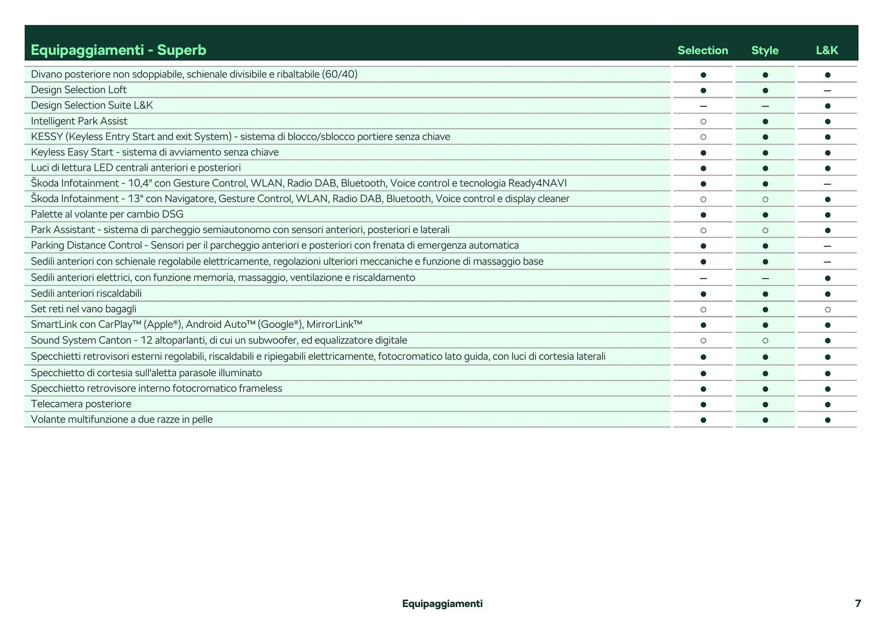
Task: Click Volante multifunzione a due razze row
Action: point(122,420)
